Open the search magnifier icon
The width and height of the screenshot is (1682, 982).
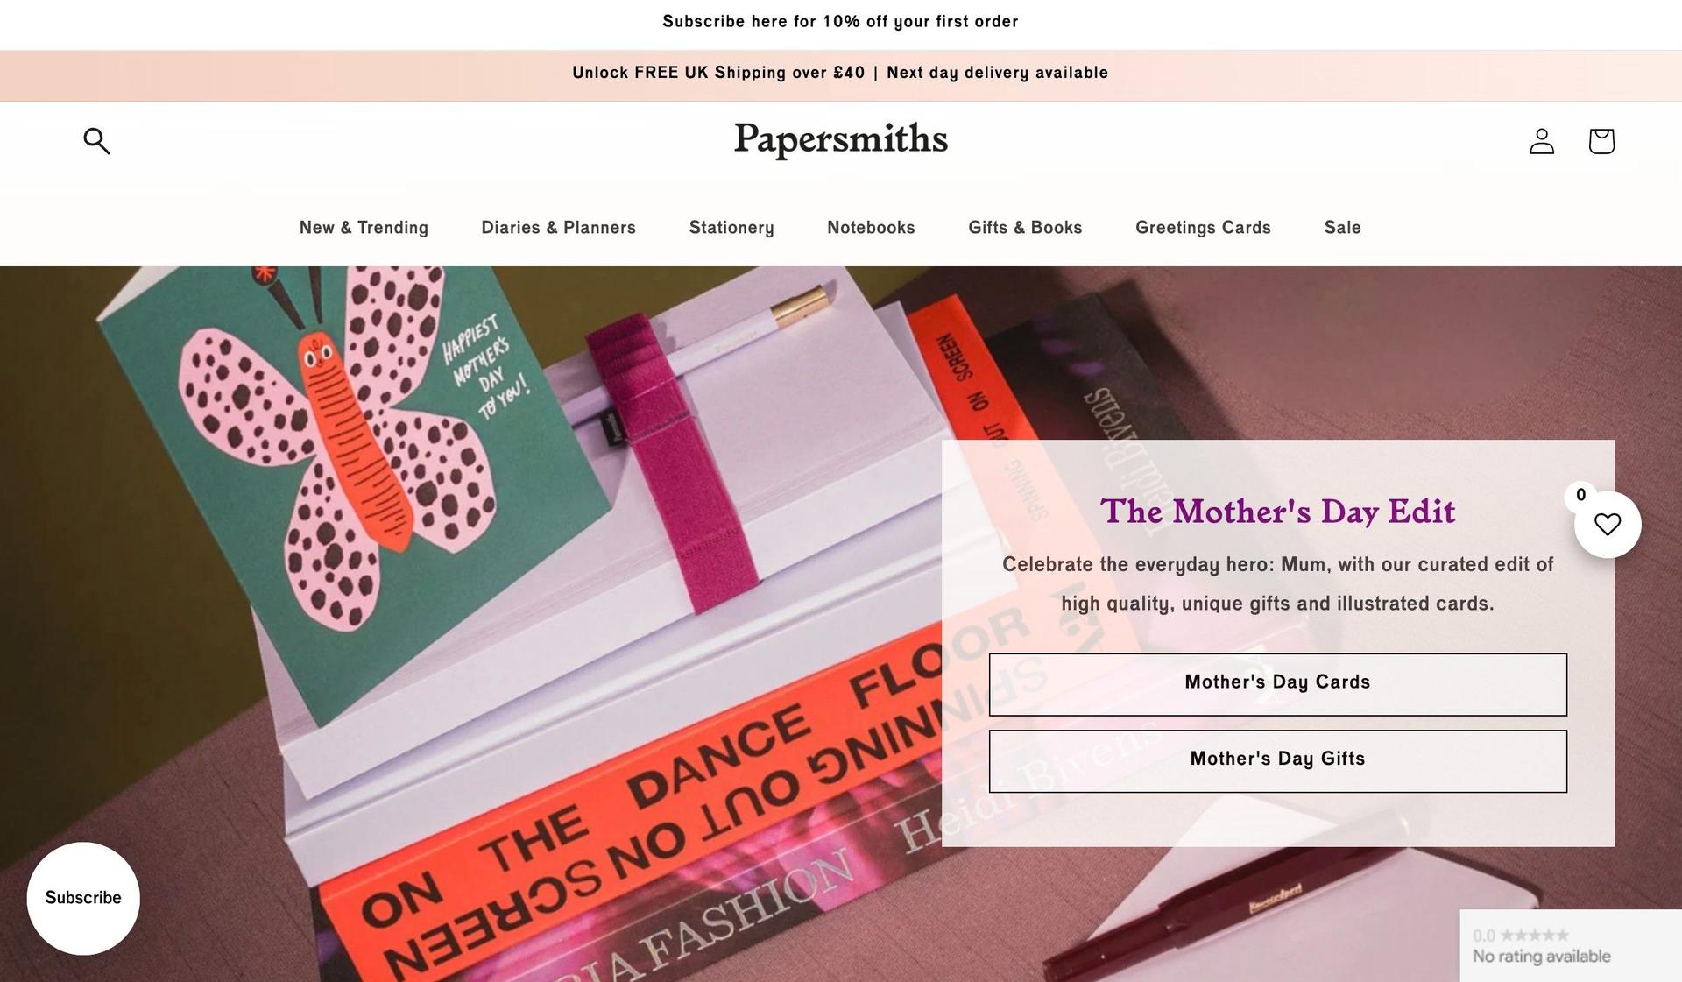(96, 141)
